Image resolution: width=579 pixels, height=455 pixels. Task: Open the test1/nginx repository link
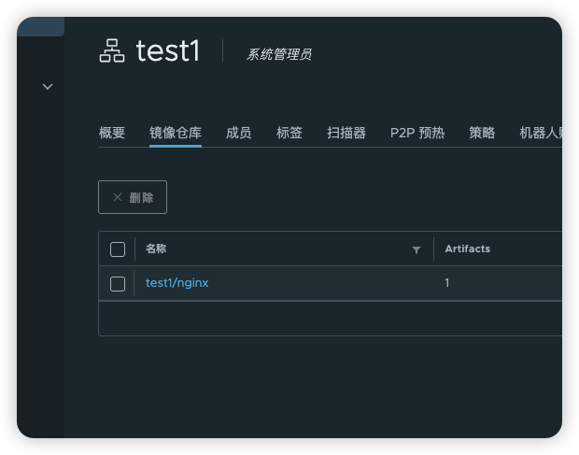(177, 283)
